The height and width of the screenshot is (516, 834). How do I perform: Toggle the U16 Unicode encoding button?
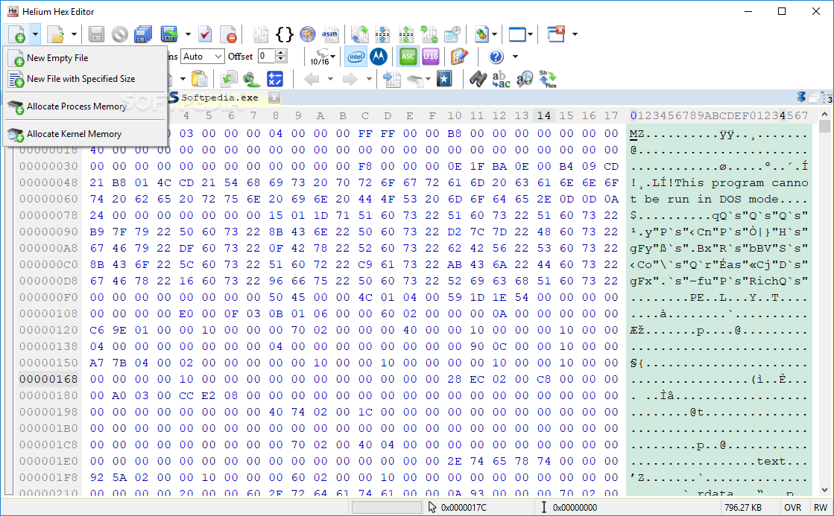tap(430, 57)
